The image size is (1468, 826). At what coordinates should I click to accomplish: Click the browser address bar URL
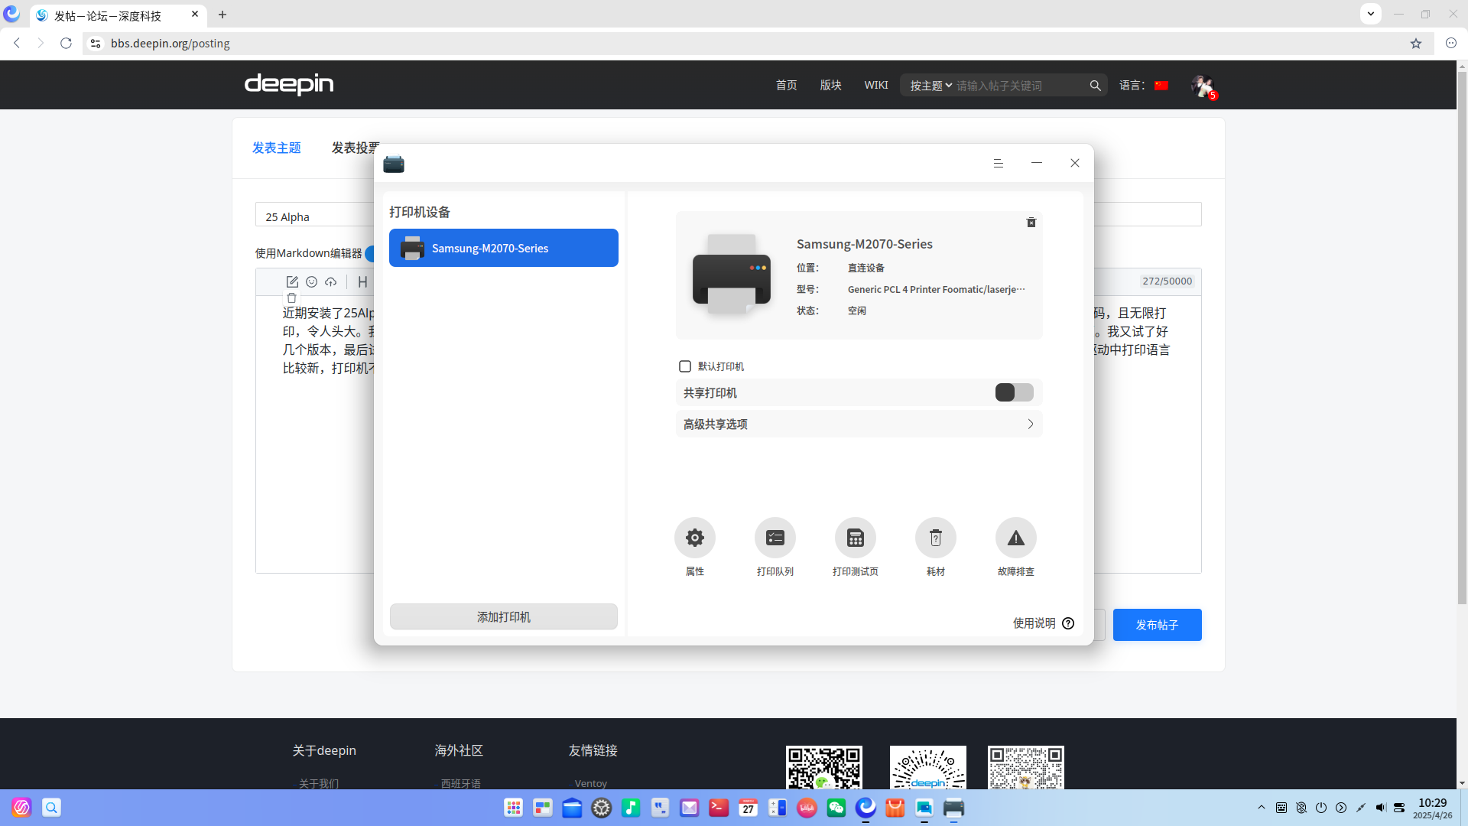coord(170,44)
